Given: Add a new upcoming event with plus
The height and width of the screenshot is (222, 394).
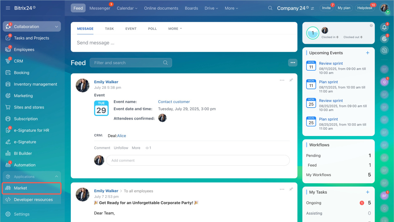Looking at the screenshot, I should click(368, 53).
